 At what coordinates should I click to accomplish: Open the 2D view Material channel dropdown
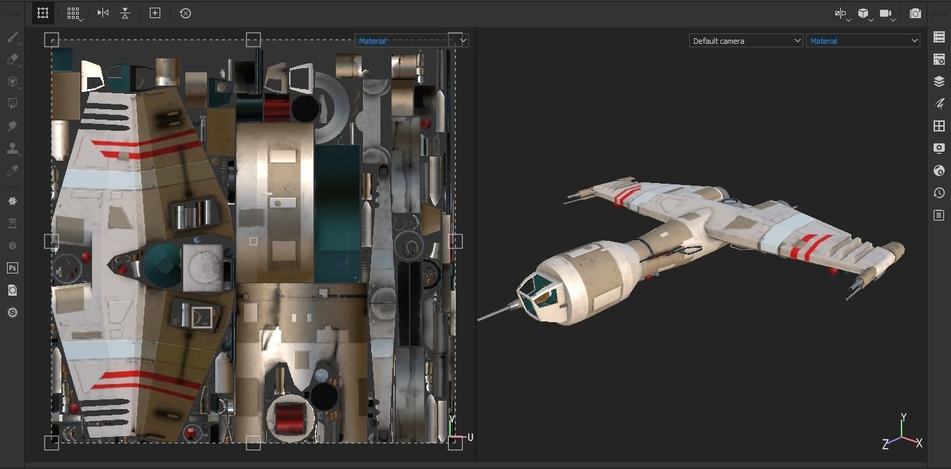click(x=412, y=41)
